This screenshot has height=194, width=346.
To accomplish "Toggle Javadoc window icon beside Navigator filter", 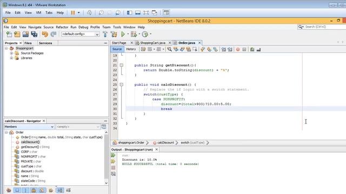I will coord(103,127).
